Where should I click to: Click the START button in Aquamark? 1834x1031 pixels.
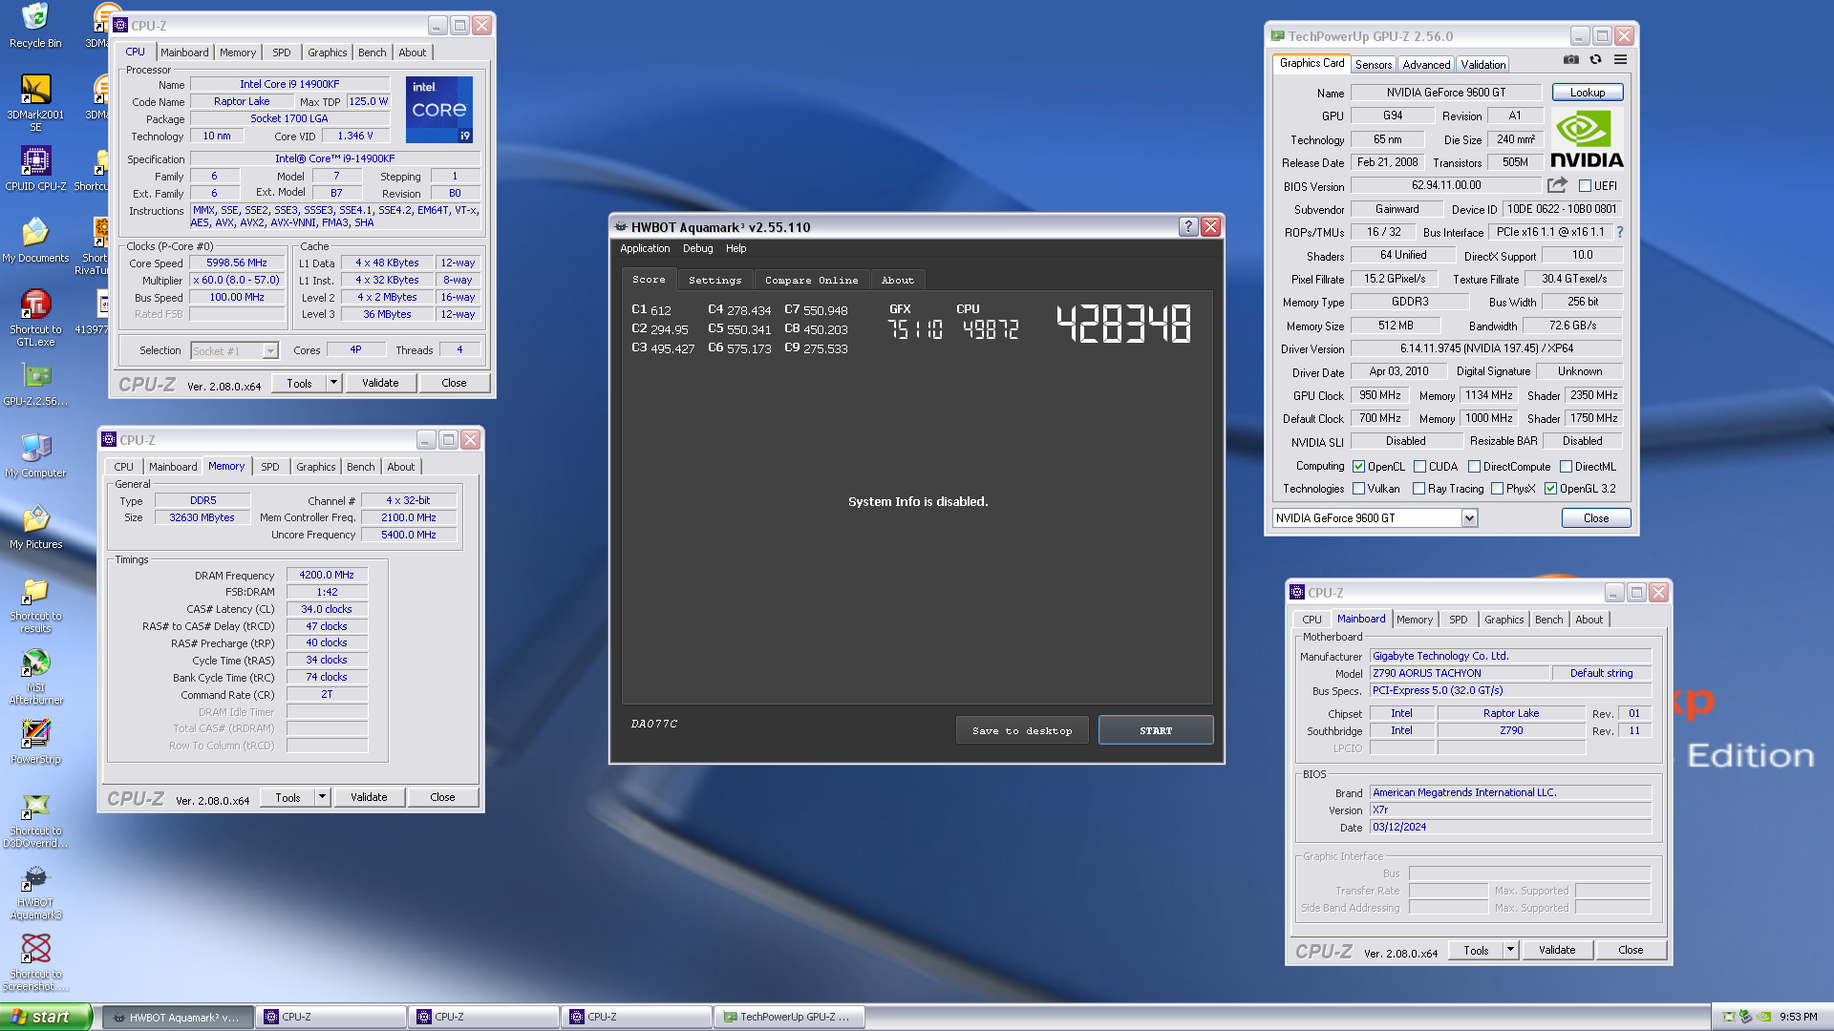[1156, 730]
